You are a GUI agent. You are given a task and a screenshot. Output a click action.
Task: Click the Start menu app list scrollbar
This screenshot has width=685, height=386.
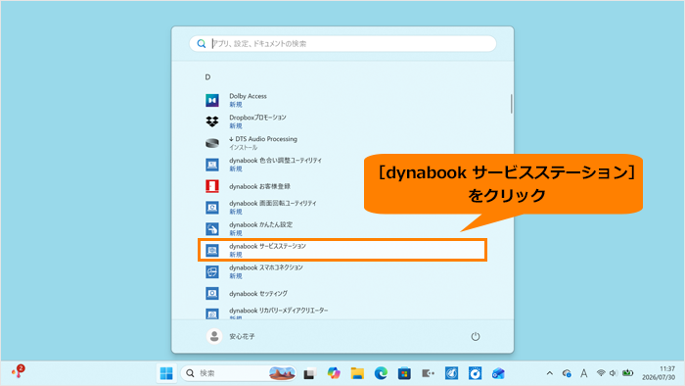tap(511, 104)
